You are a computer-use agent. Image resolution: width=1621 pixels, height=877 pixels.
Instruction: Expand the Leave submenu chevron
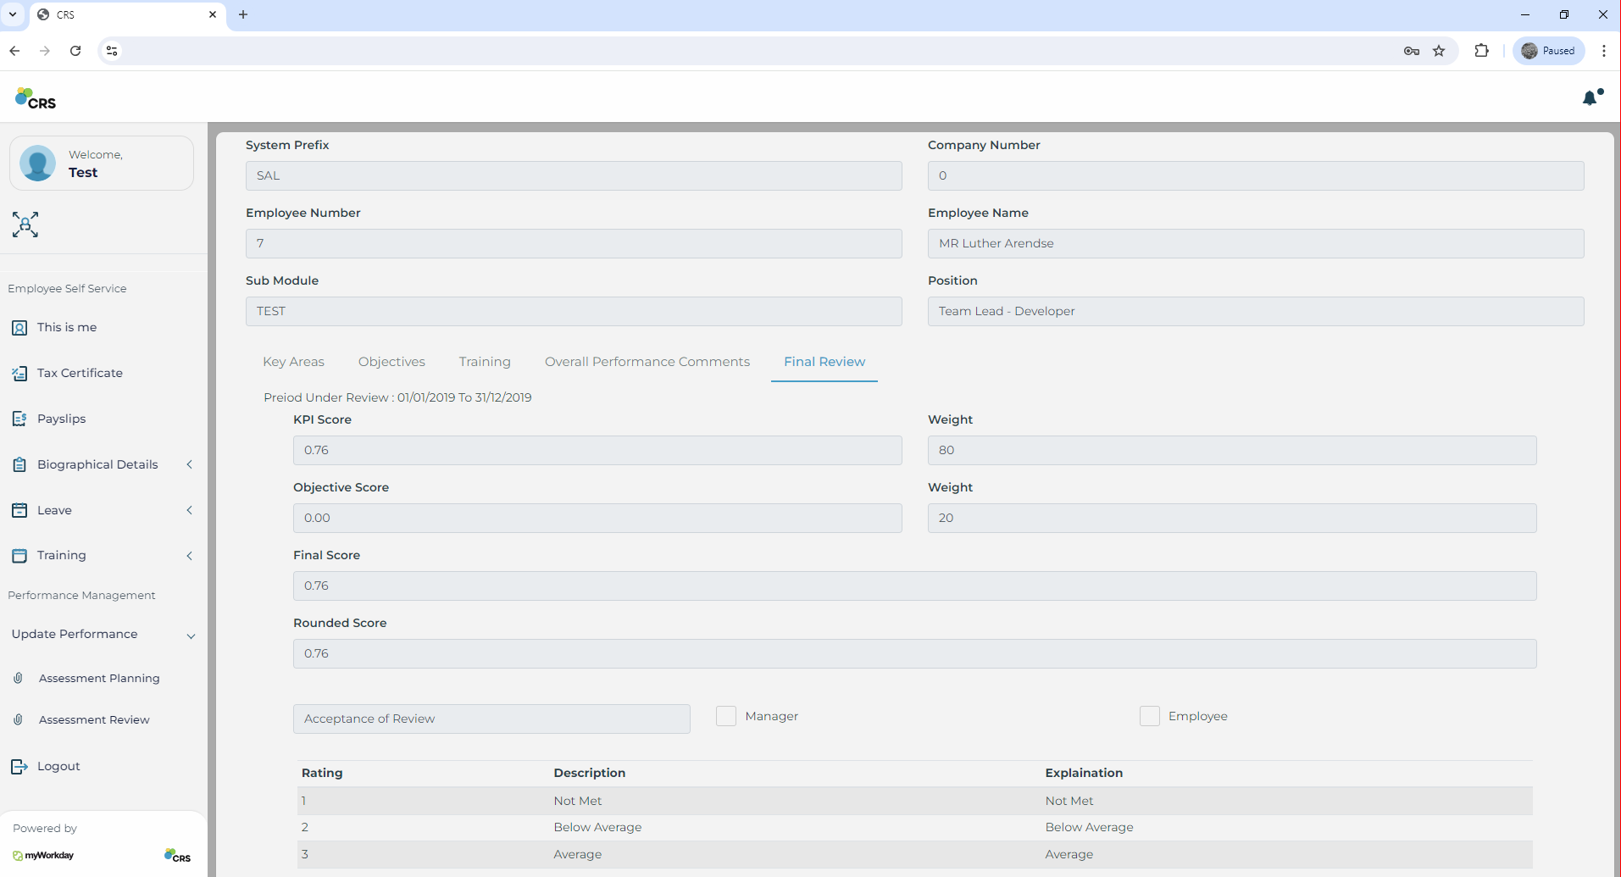click(190, 510)
